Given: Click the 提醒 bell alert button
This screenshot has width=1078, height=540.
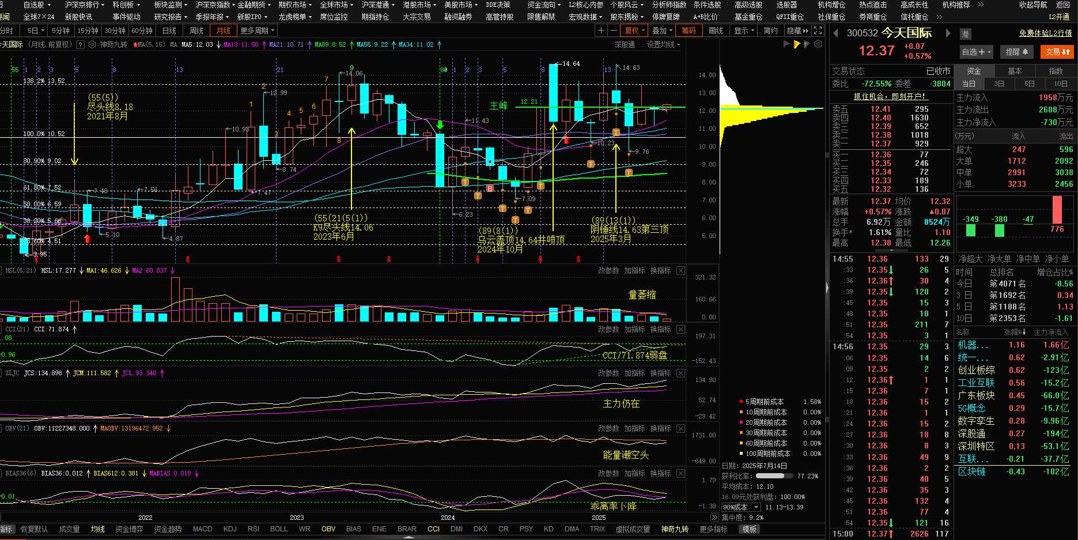Looking at the screenshot, I should tap(1016, 52).
